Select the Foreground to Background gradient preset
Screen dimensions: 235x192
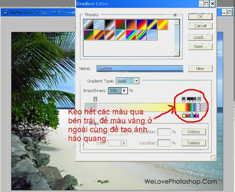coord(88,25)
